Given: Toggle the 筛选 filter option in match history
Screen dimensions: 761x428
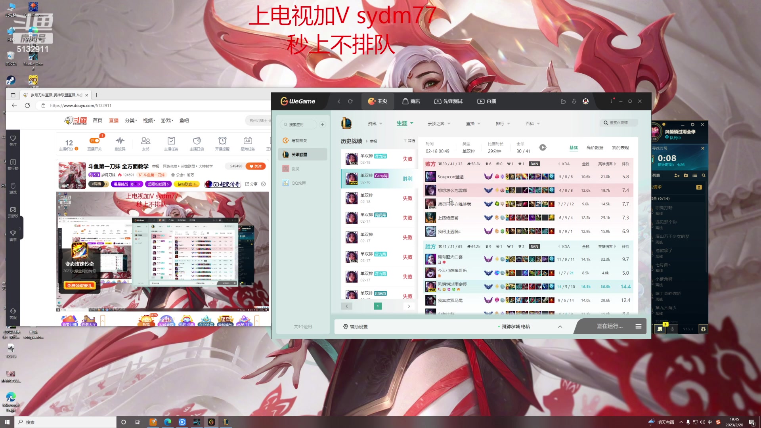Looking at the screenshot, I should (409, 141).
